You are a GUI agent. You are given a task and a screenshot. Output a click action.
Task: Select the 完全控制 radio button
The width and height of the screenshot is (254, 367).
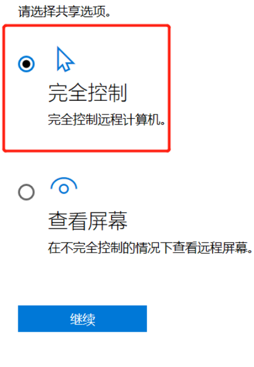(26, 64)
